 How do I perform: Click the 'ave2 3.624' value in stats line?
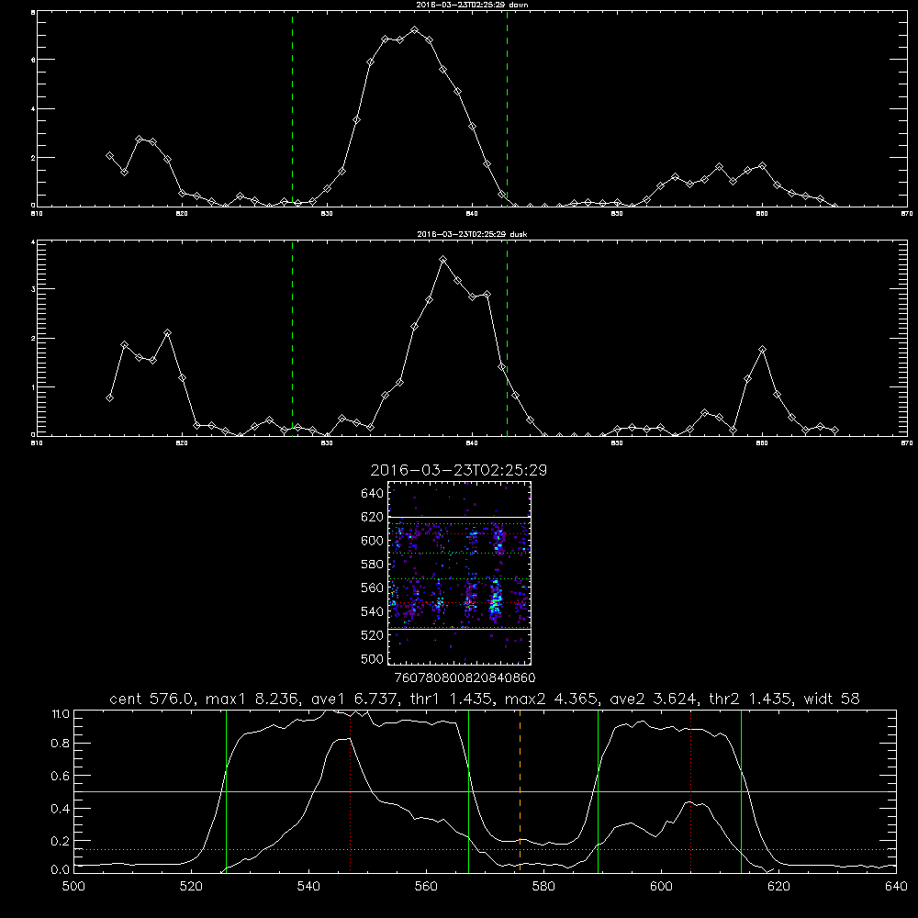point(653,699)
